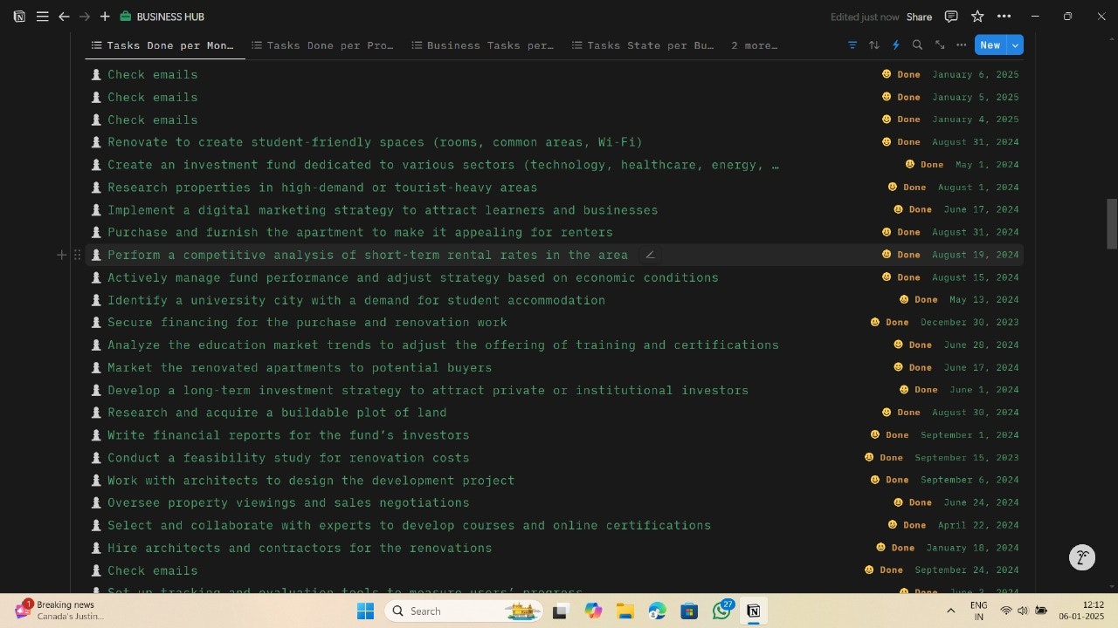This screenshot has width=1118, height=628.
Task: Click the six-dot drag handle icon
Action: [x=77, y=255]
